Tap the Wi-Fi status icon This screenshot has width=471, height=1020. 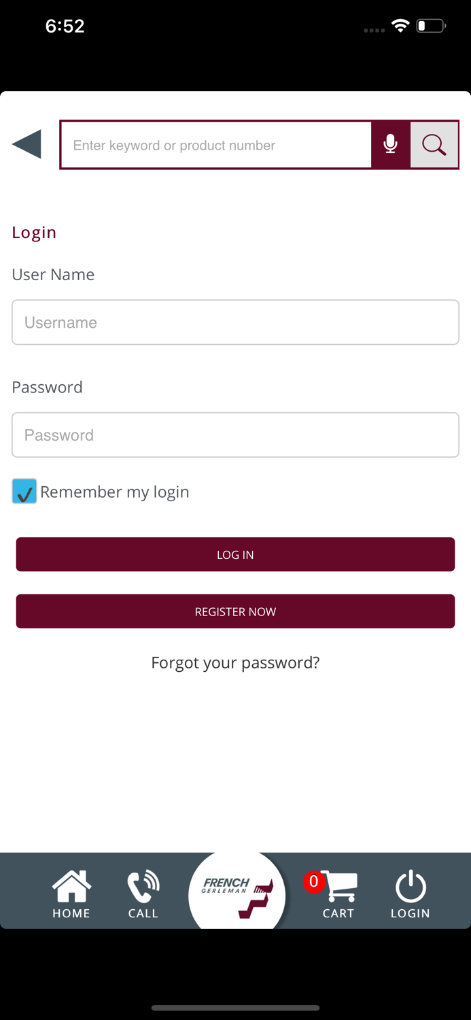[400, 26]
